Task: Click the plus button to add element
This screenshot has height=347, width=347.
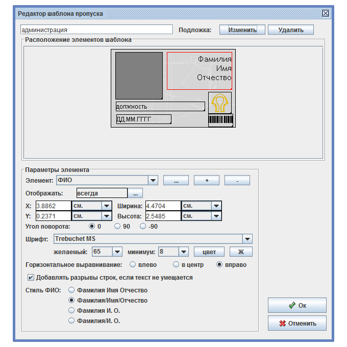Action: click(206, 181)
